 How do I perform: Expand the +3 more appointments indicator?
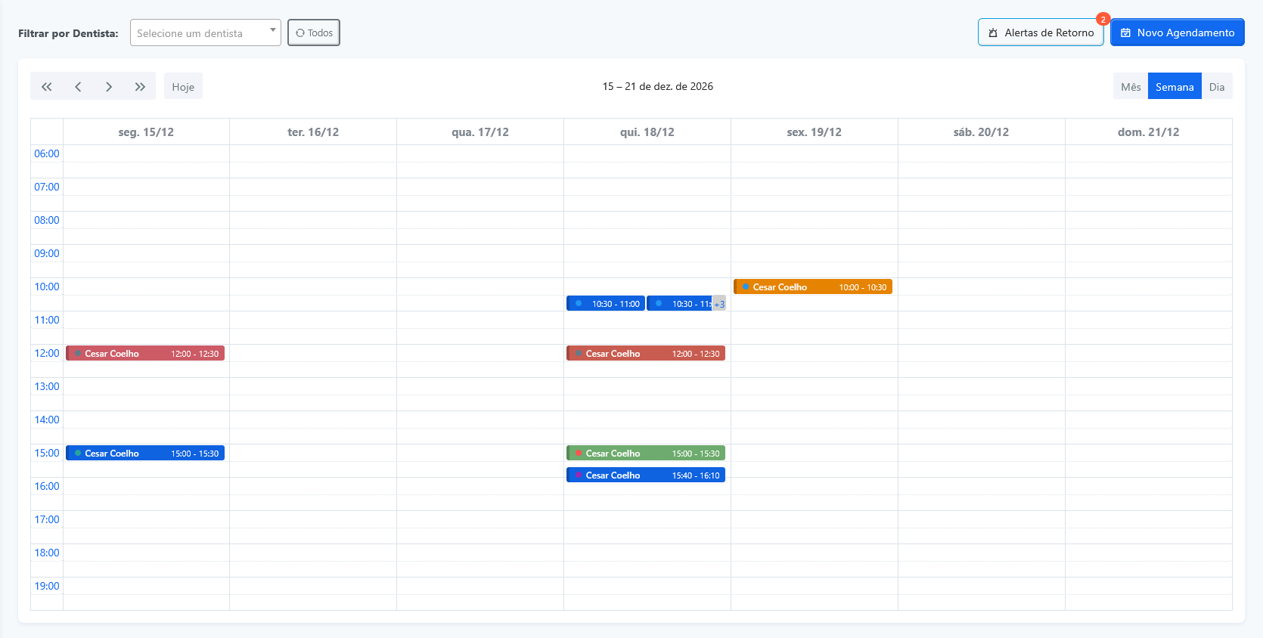tap(719, 304)
